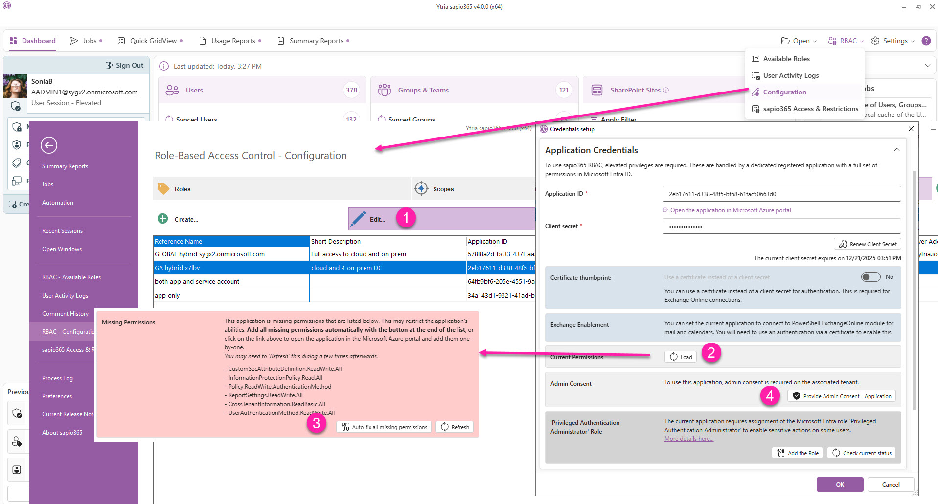Expand the Open dropdown in toolbar

coord(799,41)
